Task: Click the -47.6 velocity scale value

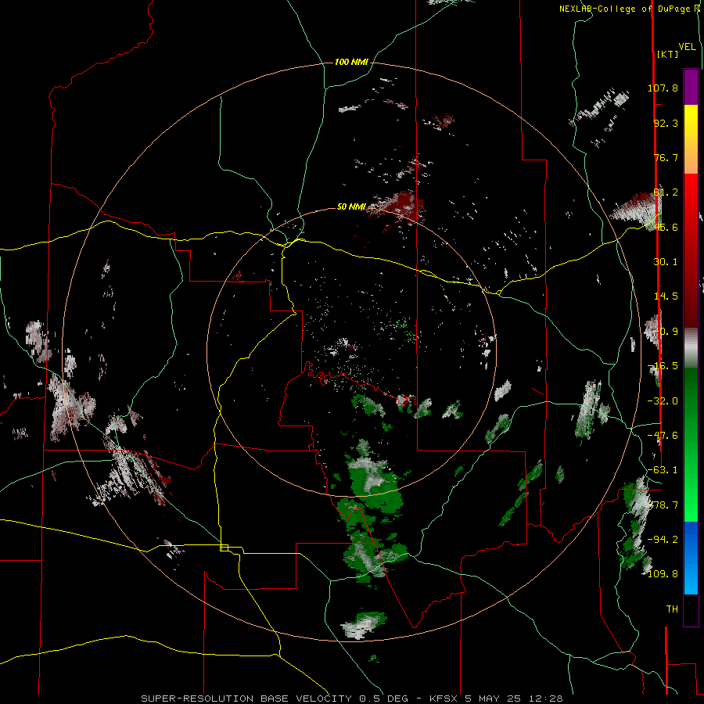Action: click(x=663, y=436)
